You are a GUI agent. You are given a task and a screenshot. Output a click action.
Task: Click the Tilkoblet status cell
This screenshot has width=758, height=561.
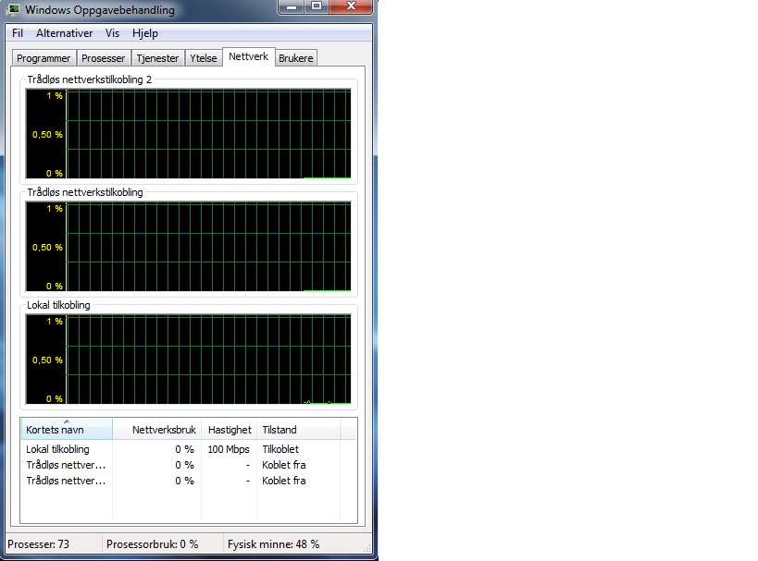click(280, 449)
